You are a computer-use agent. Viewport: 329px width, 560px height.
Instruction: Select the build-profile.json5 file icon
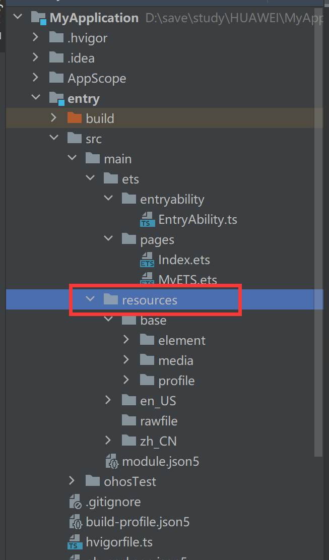click(76, 522)
